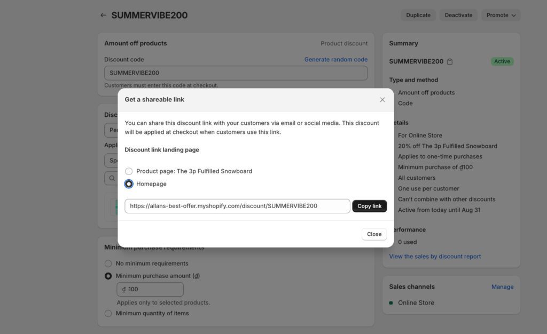Select Product page: The 3p Fulfilled Snowboard

pos(129,171)
